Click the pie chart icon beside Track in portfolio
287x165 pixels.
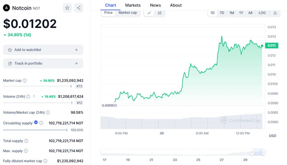(x=10, y=63)
